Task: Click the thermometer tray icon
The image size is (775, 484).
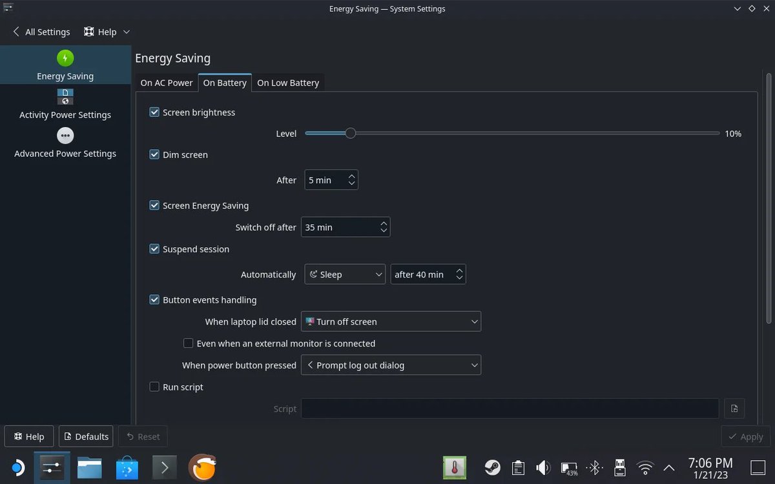Action: click(455, 467)
